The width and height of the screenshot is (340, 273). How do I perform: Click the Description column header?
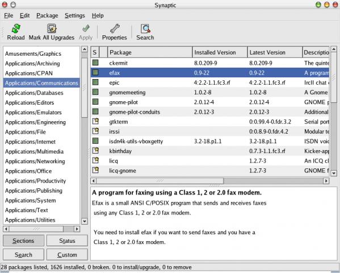pos(316,52)
